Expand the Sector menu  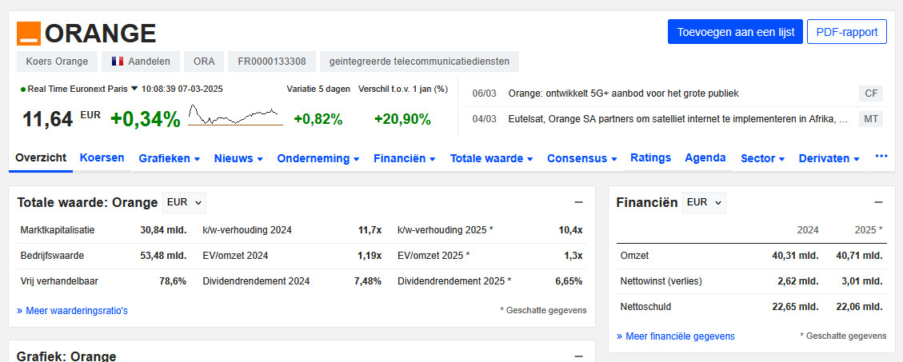point(762,158)
